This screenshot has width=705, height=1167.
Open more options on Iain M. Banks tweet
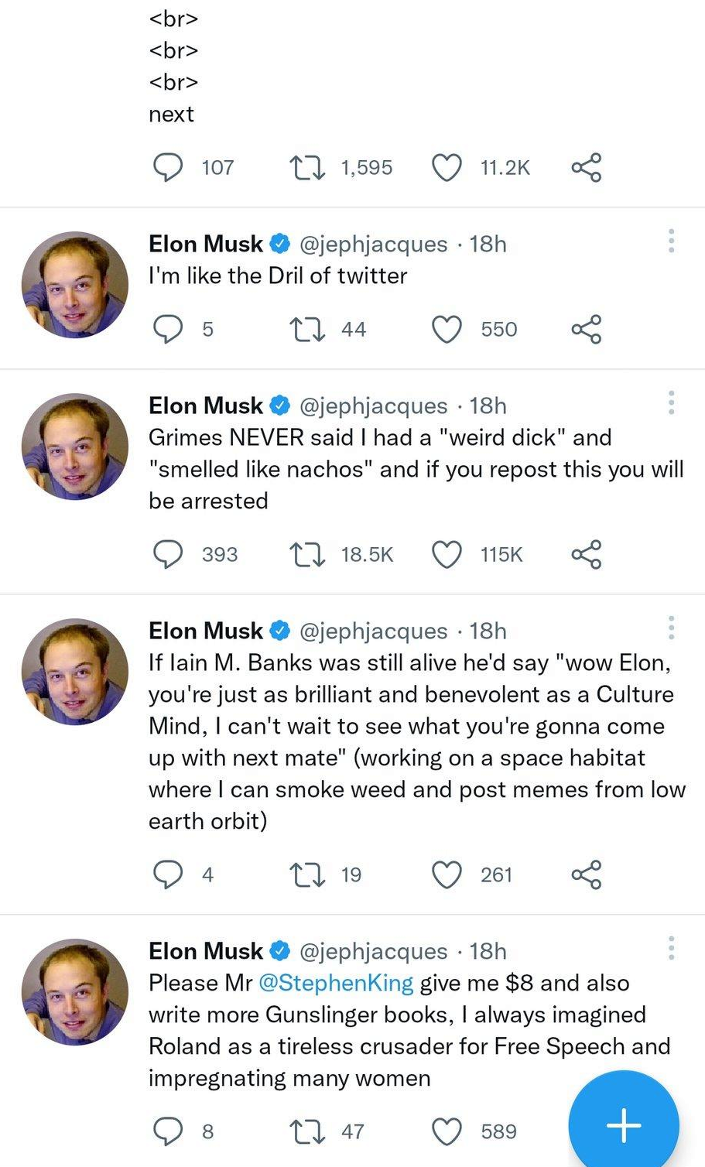671,628
